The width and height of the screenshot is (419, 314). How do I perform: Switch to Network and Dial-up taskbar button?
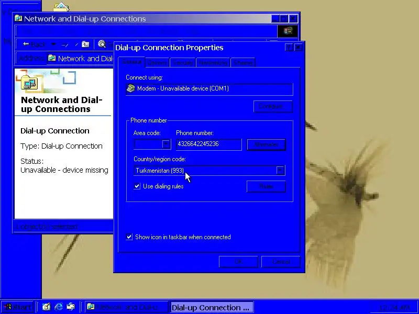(126, 307)
